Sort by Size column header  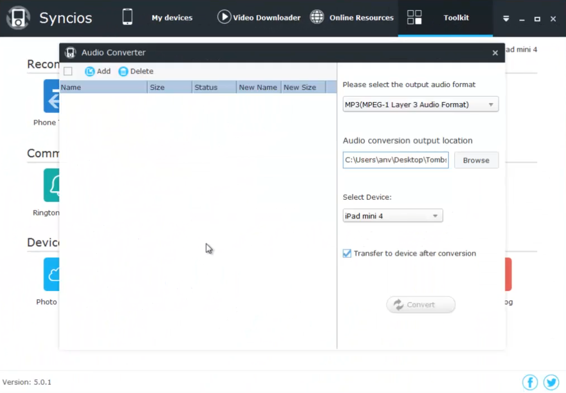click(170, 87)
